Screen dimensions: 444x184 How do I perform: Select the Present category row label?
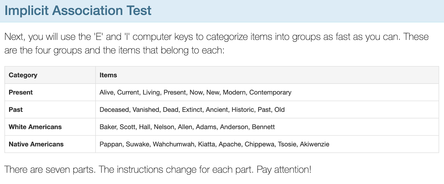[21, 92]
